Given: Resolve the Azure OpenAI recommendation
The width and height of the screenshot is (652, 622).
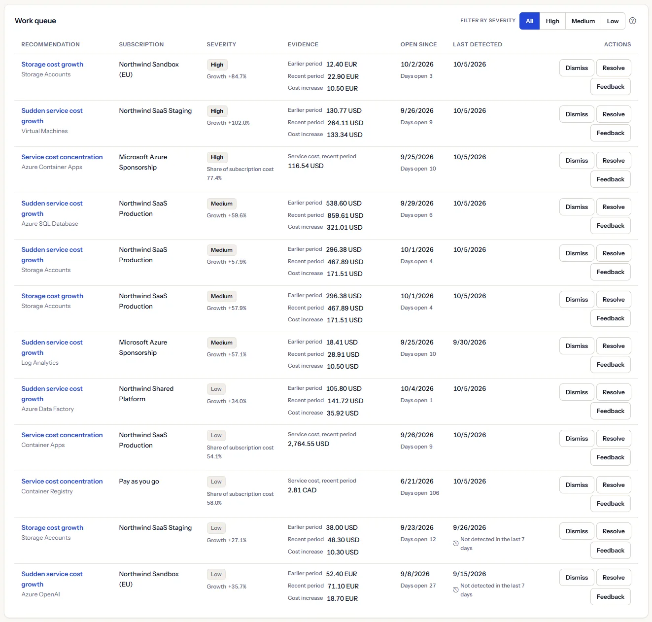Looking at the screenshot, I should (x=614, y=578).
